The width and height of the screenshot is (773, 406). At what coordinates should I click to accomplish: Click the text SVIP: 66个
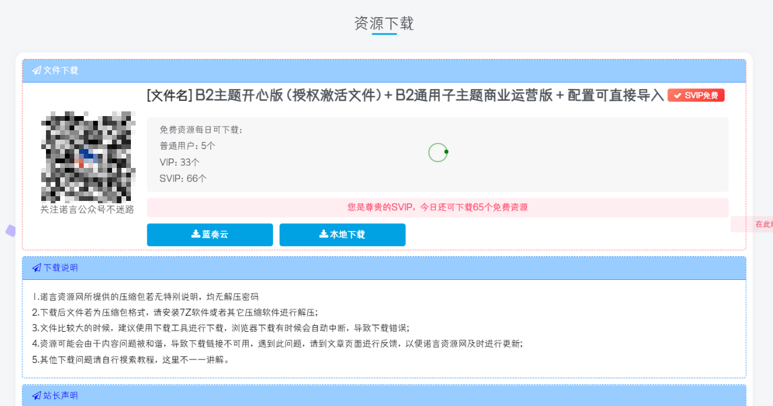point(183,178)
